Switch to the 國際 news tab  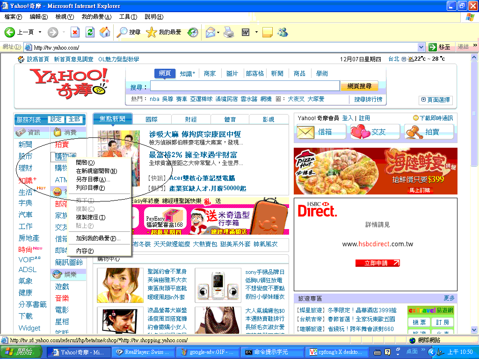click(152, 120)
